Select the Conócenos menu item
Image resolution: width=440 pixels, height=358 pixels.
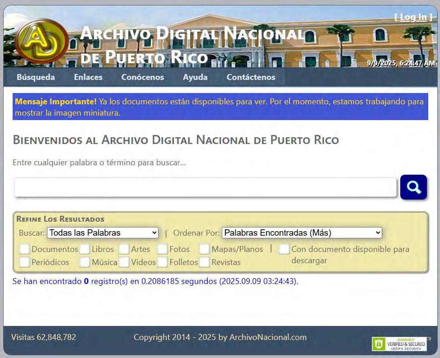pos(143,77)
